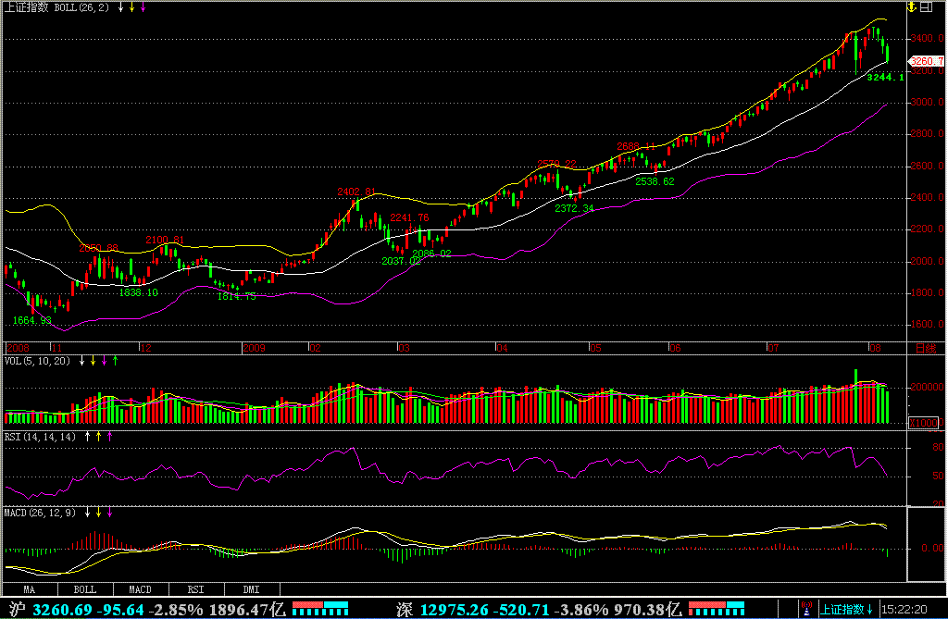Click the Shenzhen index value 12975.26
The width and height of the screenshot is (948, 619).
pos(454,609)
